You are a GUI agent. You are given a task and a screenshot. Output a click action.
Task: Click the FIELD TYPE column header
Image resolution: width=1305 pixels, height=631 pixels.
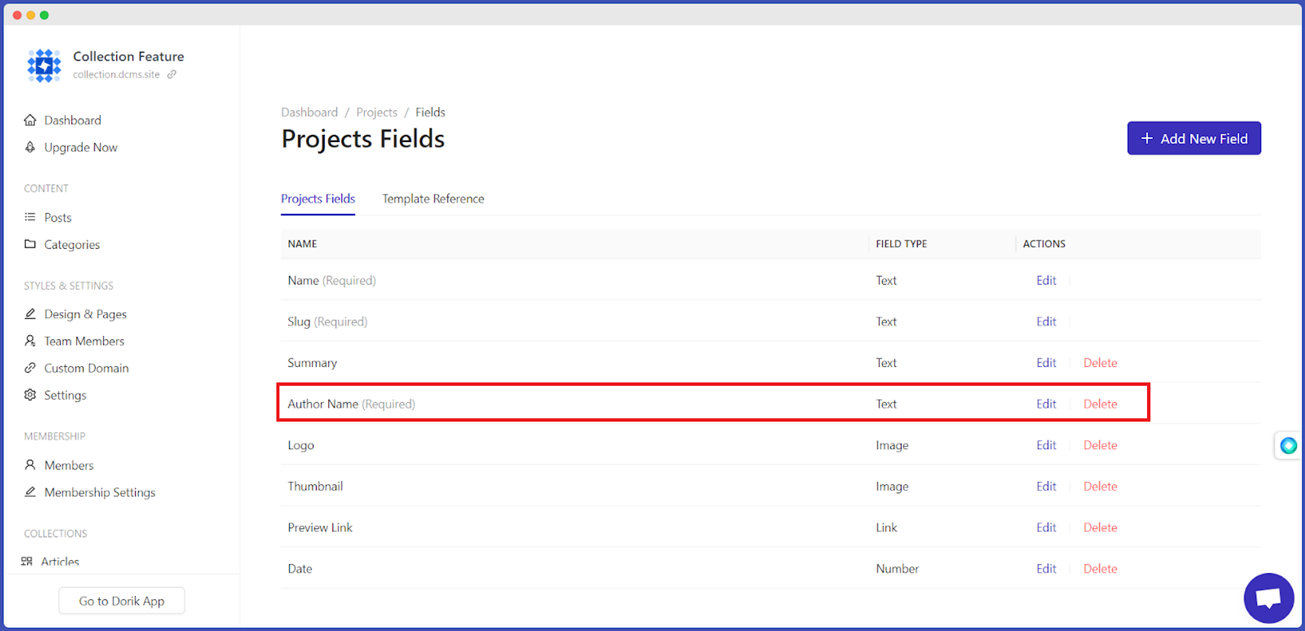pos(901,244)
